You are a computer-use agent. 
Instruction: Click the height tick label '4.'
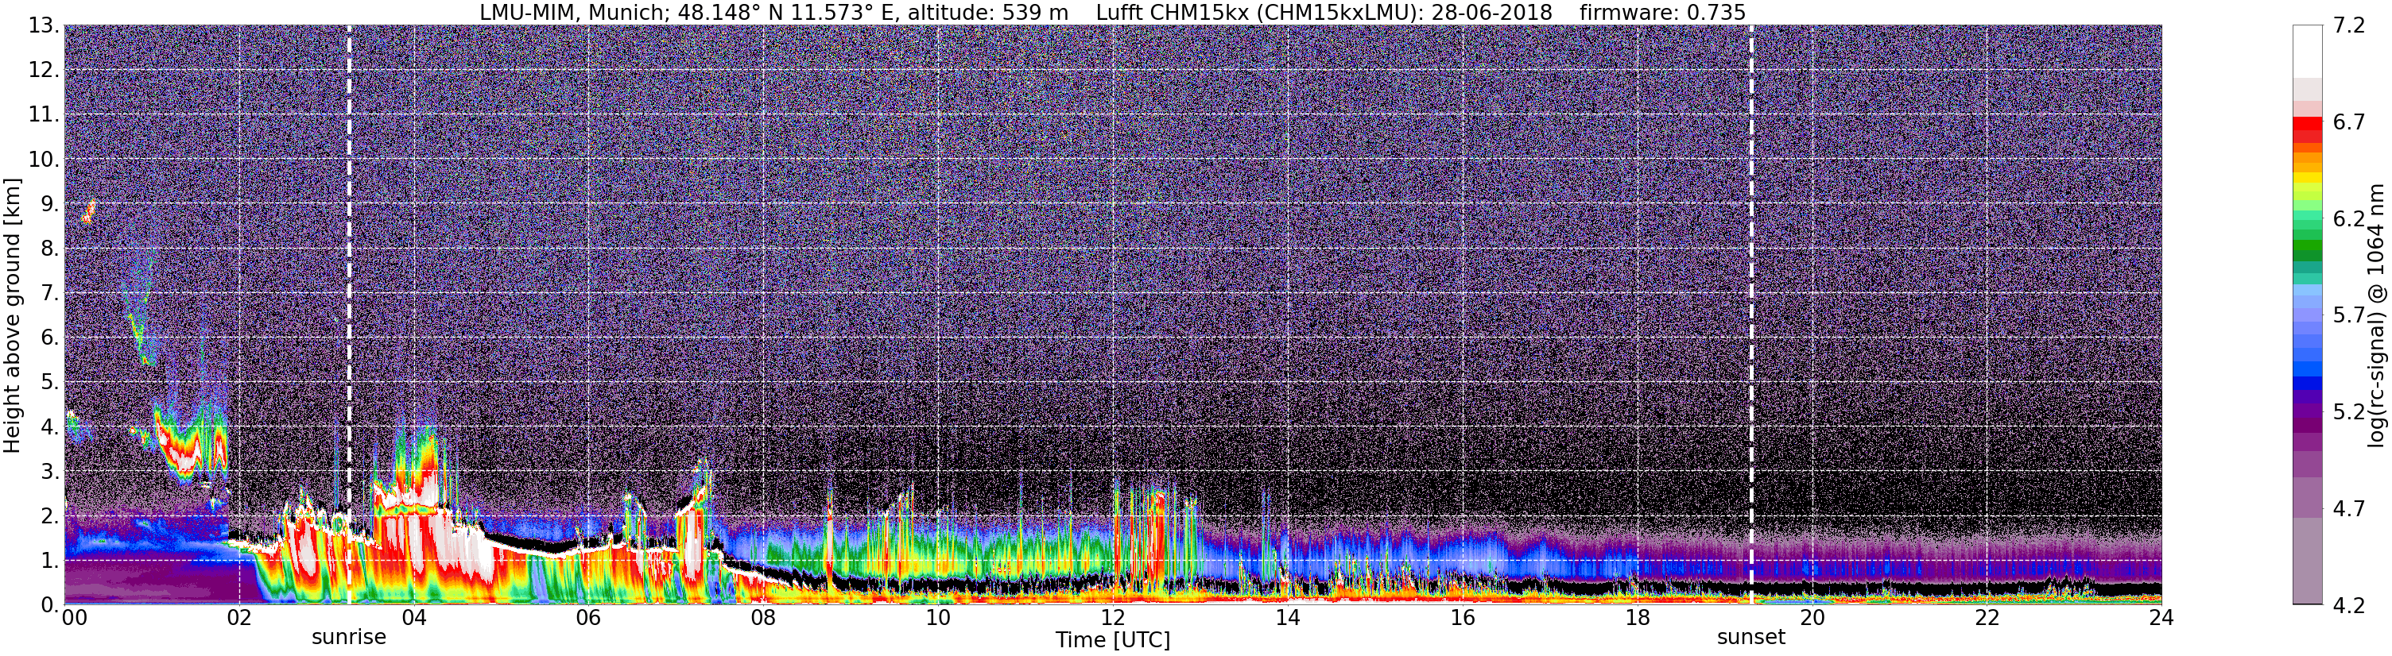(50, 426)
